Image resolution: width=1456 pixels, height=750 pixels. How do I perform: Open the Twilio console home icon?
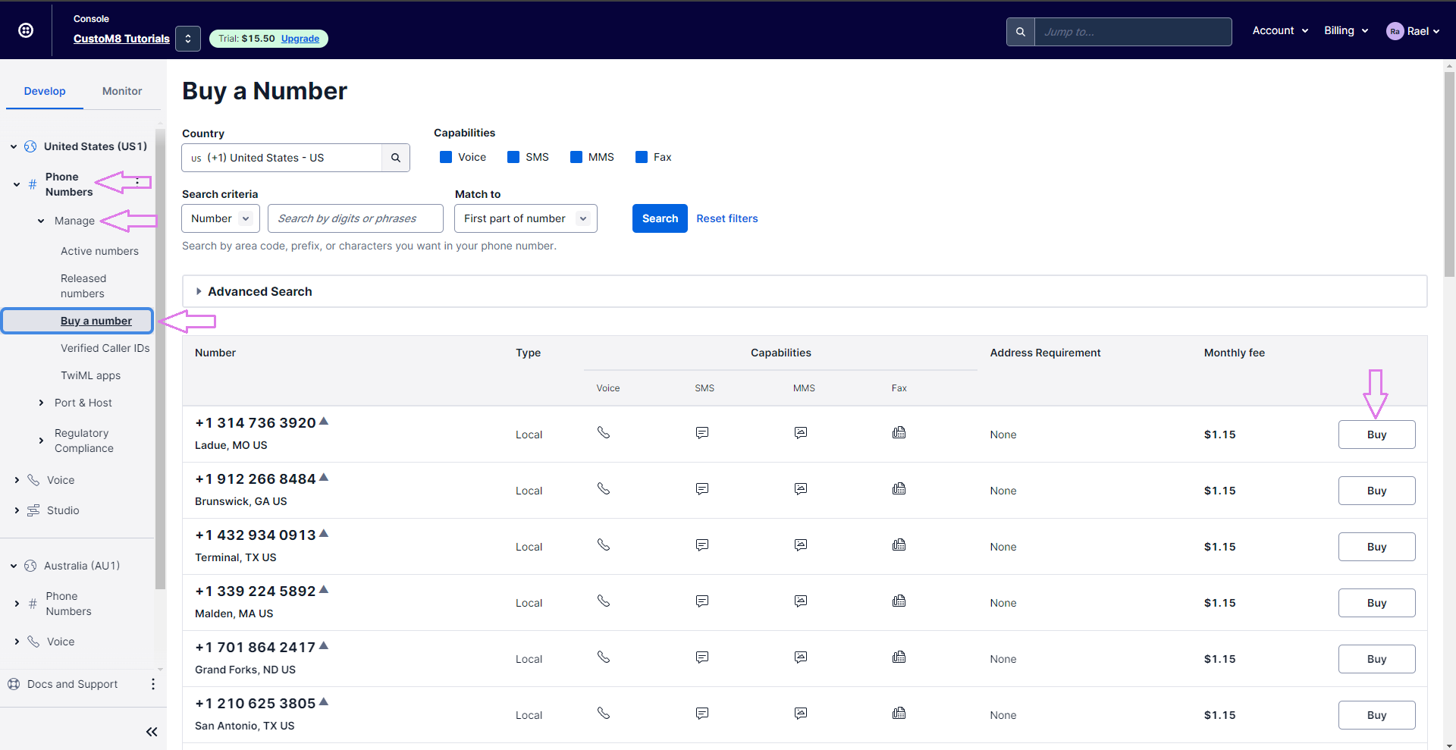pos(26,30)
